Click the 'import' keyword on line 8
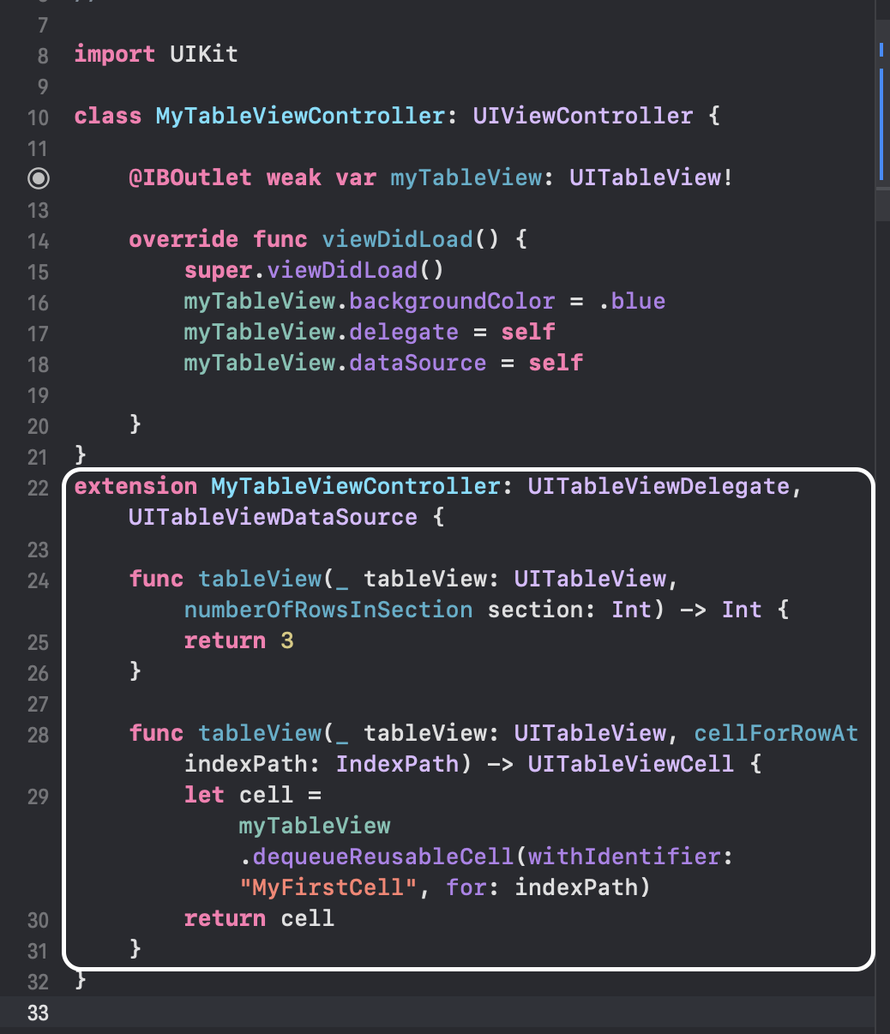The height and width of the screenshot is (1034, 890). tap(115, 54)
